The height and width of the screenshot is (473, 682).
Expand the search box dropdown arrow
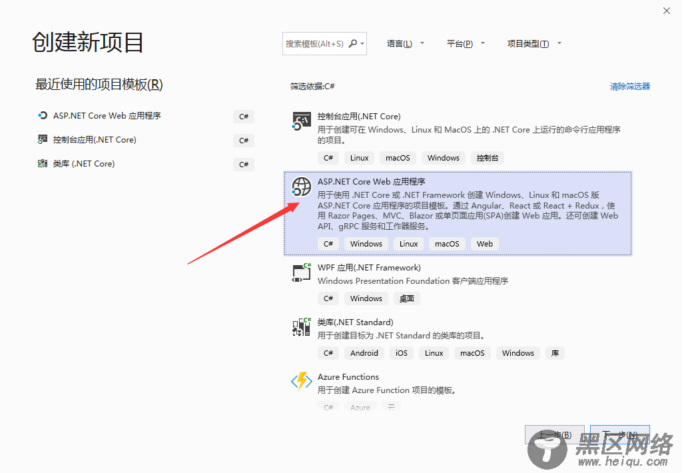point(362,43)
